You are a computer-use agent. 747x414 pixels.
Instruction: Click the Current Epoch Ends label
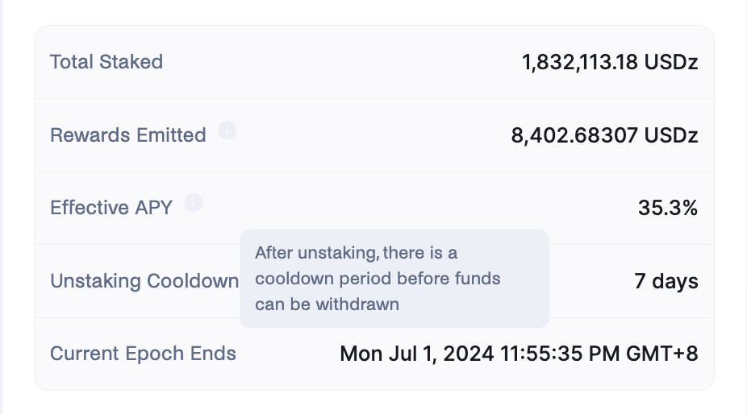[143, 354]
